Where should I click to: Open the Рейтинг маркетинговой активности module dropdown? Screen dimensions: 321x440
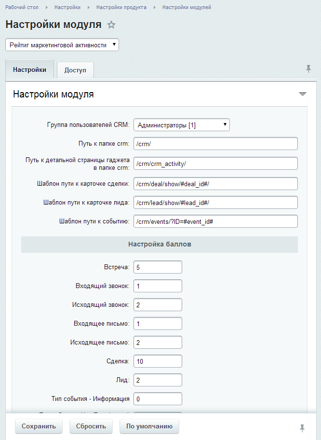click(x=62, y=45)
